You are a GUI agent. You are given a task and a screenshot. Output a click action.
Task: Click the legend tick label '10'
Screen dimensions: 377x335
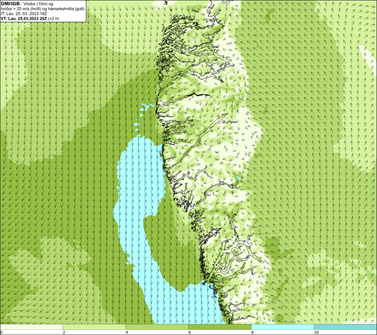(x=316, y=332)
